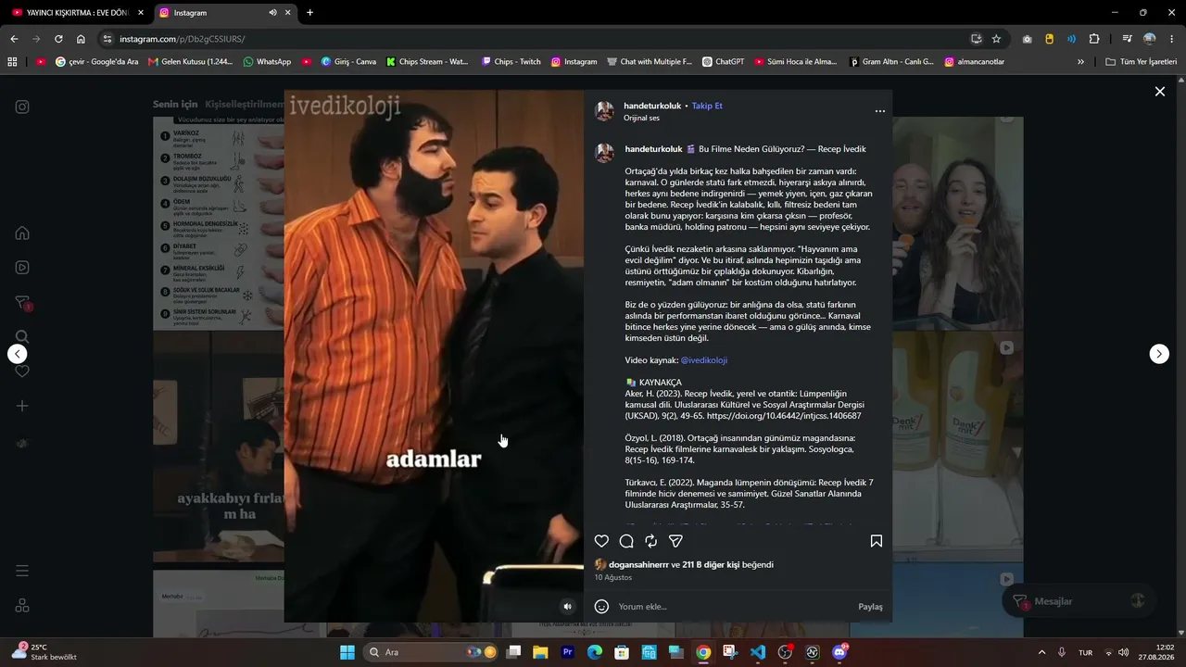The height and width of the screenshot is (667, 1186).
Task: Open the Chrome profile avatar
Action: pos(1150,39)
